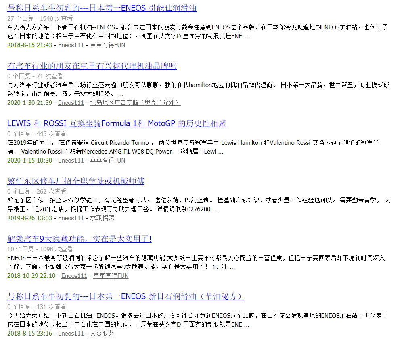
Task: Click the '0 个回复 - 445 次查看' text
Action: [x=37, y=134]
